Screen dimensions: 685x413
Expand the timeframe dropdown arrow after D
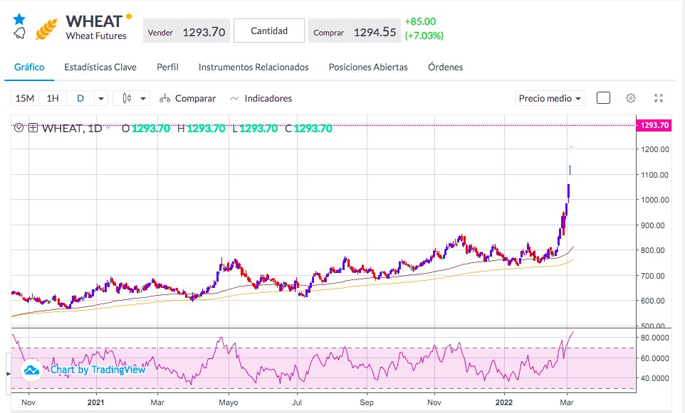[x=101, y=99]
